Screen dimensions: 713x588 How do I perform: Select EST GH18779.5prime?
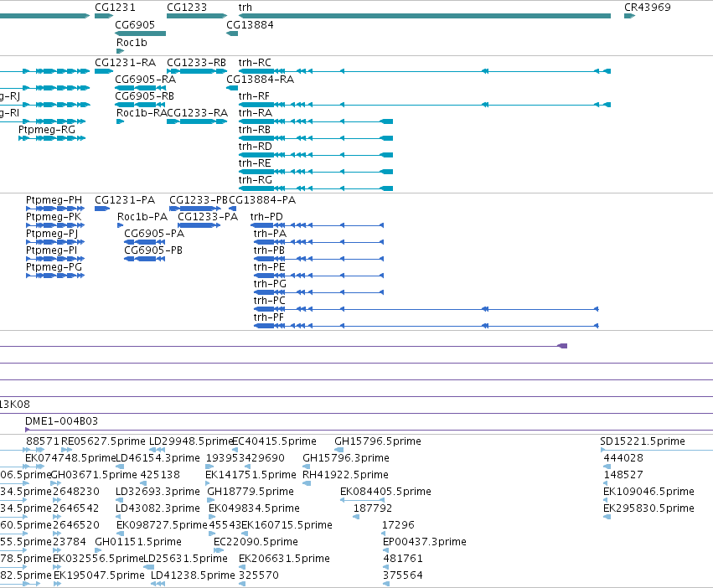(x=211, y=500)
